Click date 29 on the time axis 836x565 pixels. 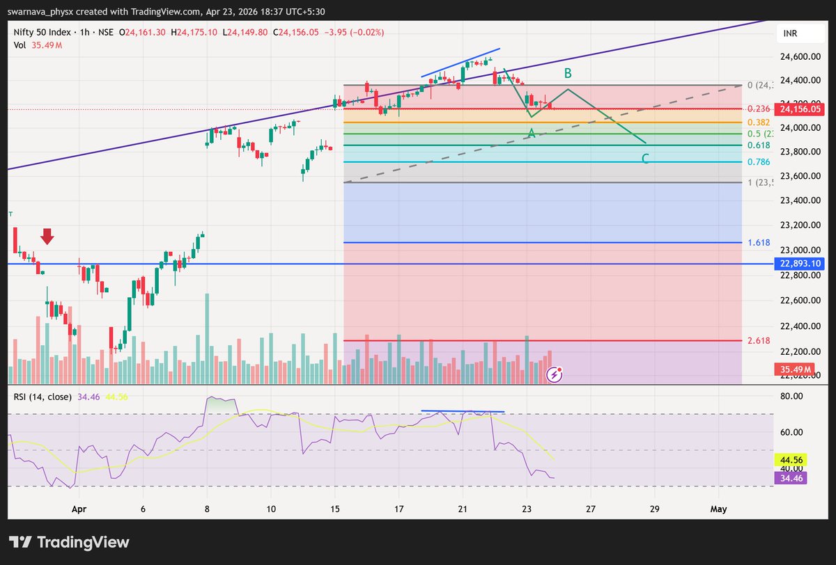[654, 509]
